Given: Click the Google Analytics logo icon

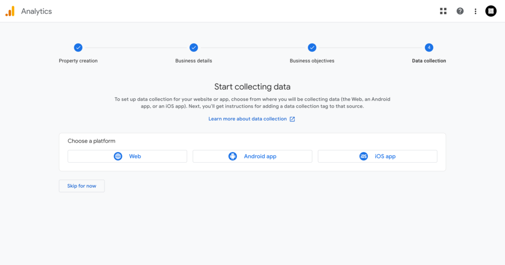Looking at the screenshot, I should click(x=10, y=11).
